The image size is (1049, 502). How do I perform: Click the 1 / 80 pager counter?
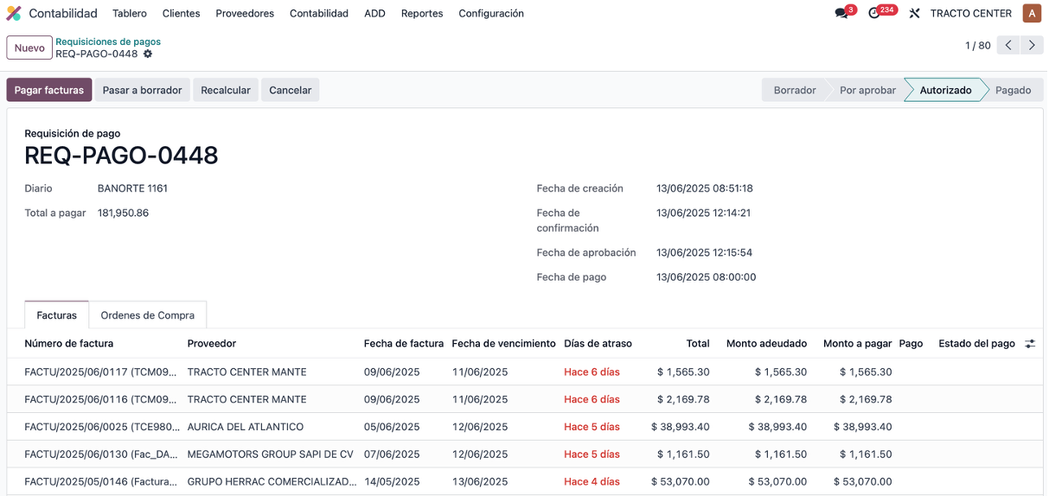click(x=978, y=46)
